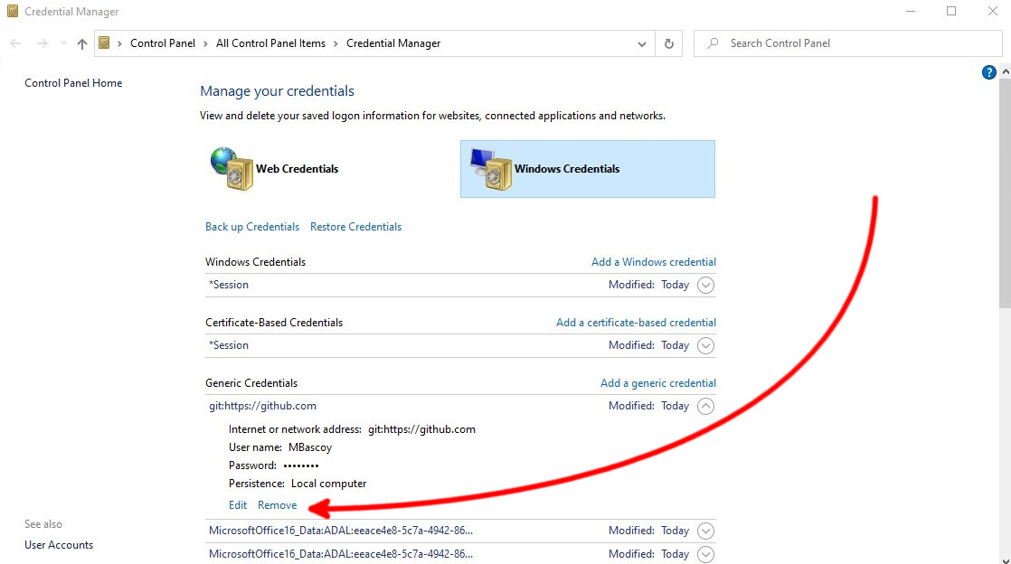This screenshot has height=564, width=1011.
Task: Edit the GitHub credential
Action: [238, 505]
